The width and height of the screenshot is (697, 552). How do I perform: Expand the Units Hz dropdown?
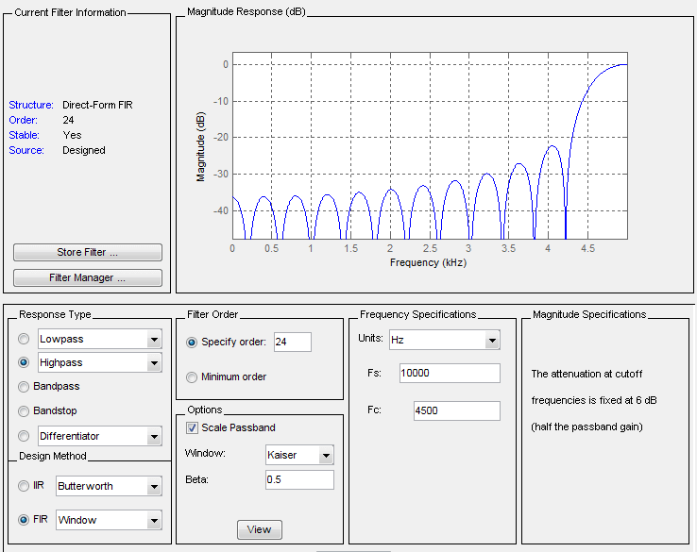click(492, 340)
